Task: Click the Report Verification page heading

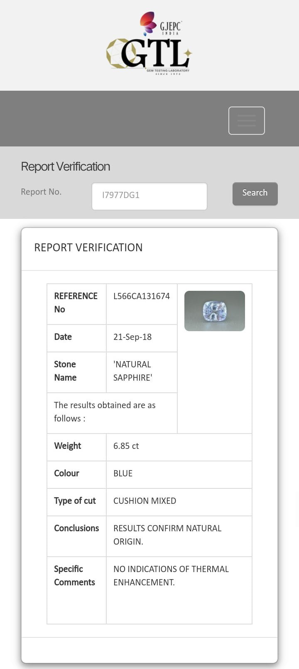Action: pos(66,166)
